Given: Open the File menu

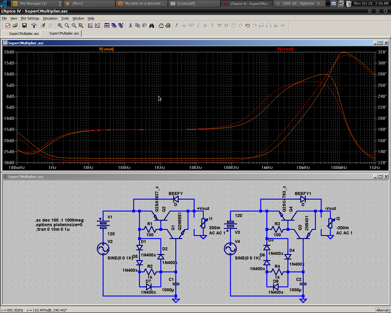Looking at the screenshot, I should point(4,18).
